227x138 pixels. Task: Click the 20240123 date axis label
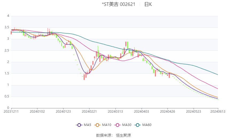click(x=63, y=112)
